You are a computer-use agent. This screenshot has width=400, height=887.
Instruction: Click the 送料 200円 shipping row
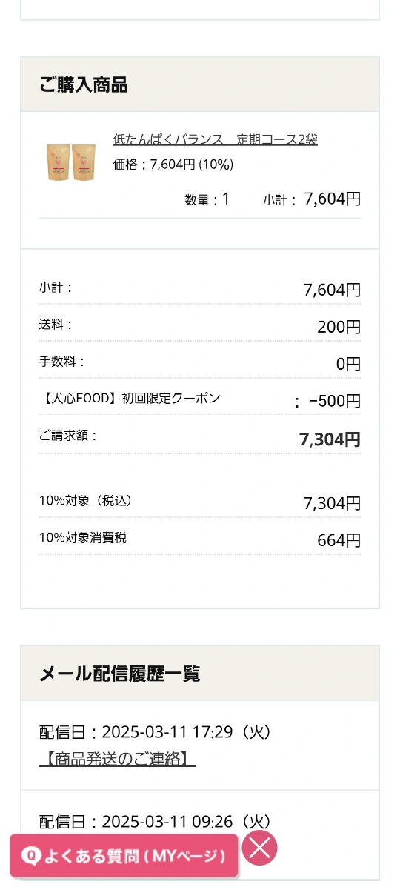200,326
